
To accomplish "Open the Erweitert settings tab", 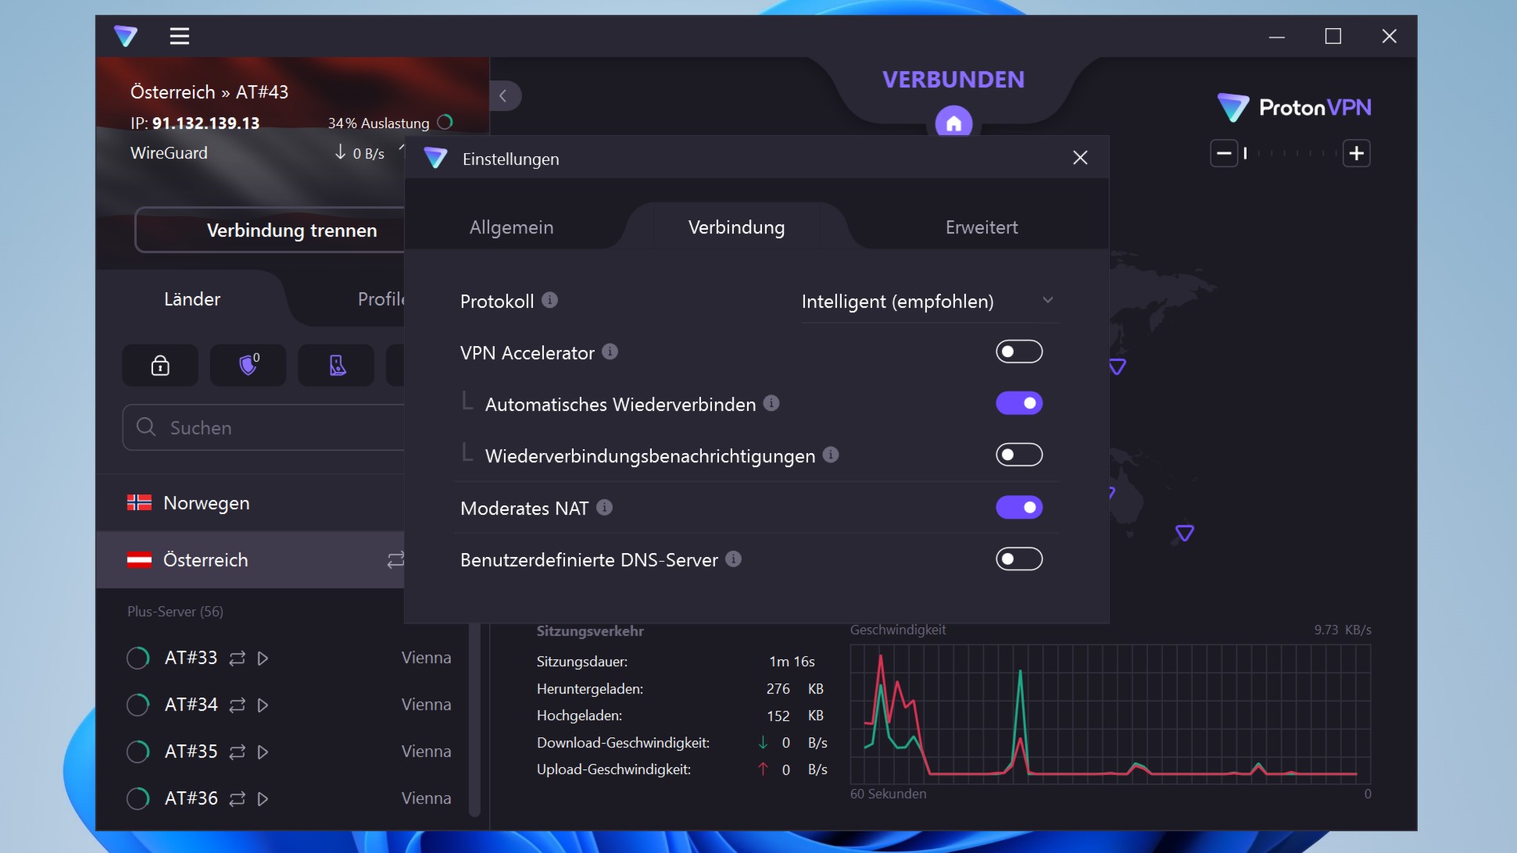I will pyautogui.click(x=982, y=227).
